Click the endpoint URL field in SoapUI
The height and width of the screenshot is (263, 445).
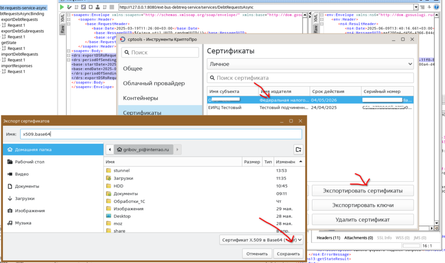[266, 7]
